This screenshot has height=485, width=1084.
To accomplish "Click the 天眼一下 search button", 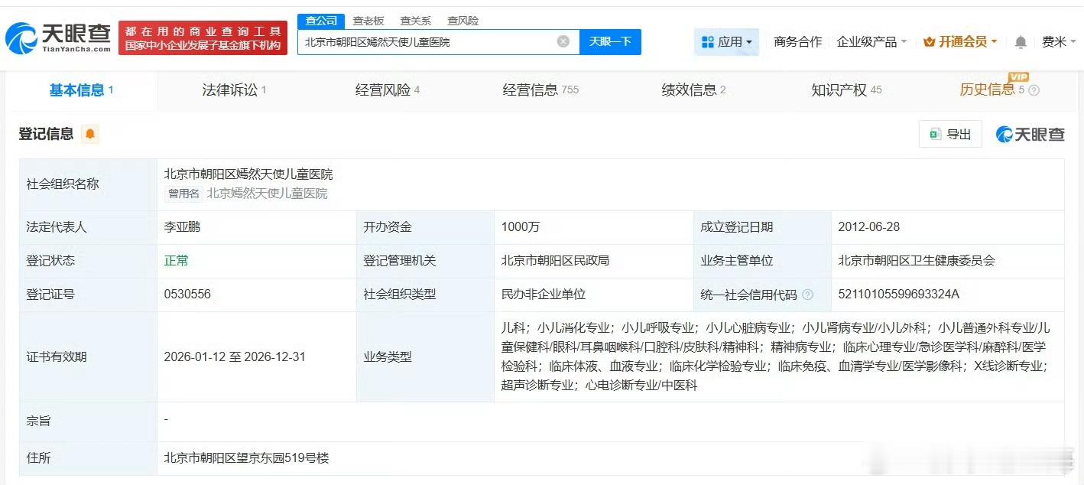I will [610, 42].
